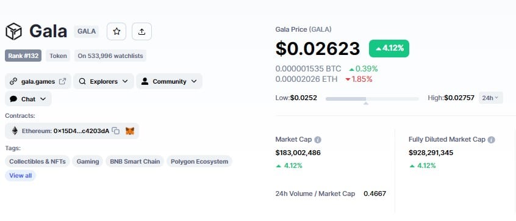516x221 pixels.
Task: Click the Ethereum diamond logo icon
Action: coord(15,131)
